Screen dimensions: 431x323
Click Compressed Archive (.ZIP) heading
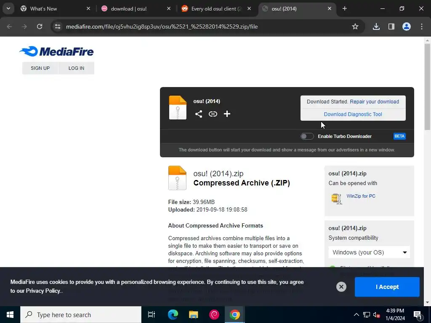coord(242,183)
